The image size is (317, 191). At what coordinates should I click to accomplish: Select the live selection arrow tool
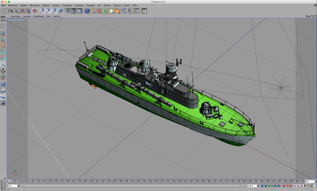pos(17,11)
